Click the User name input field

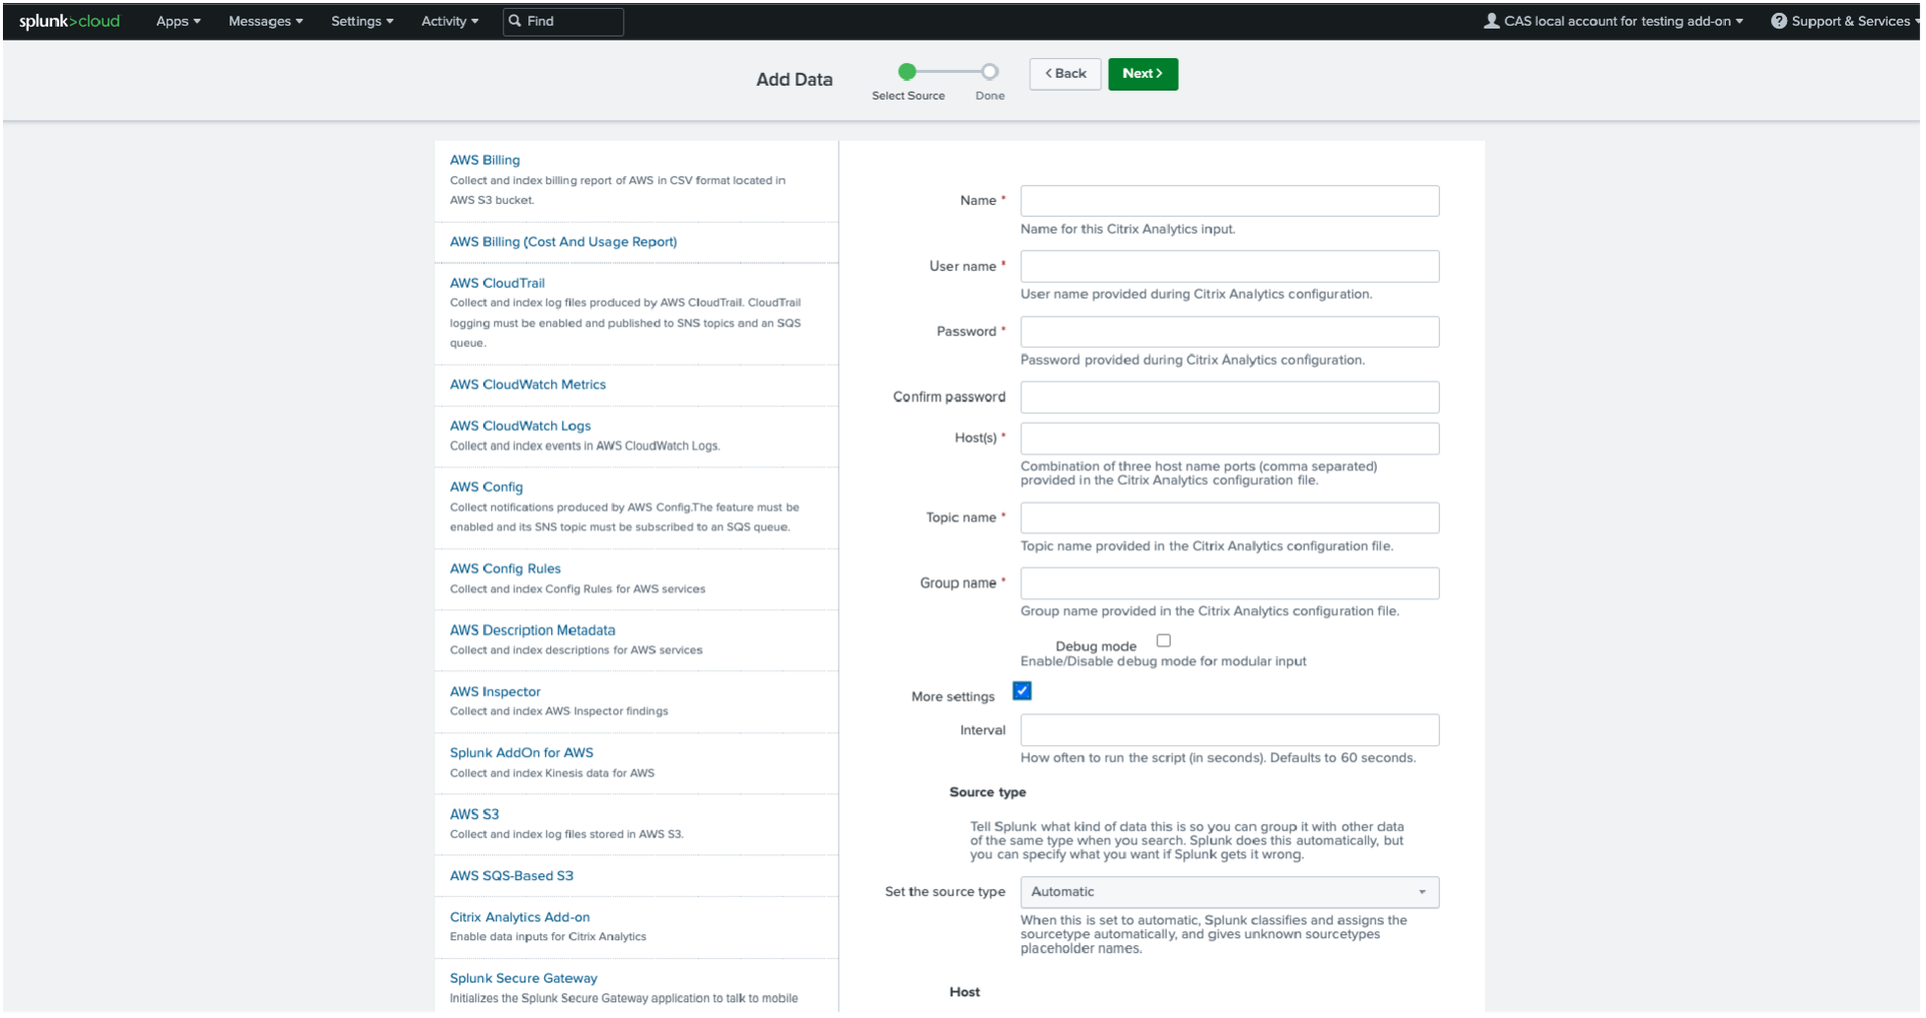(1229, 266)
